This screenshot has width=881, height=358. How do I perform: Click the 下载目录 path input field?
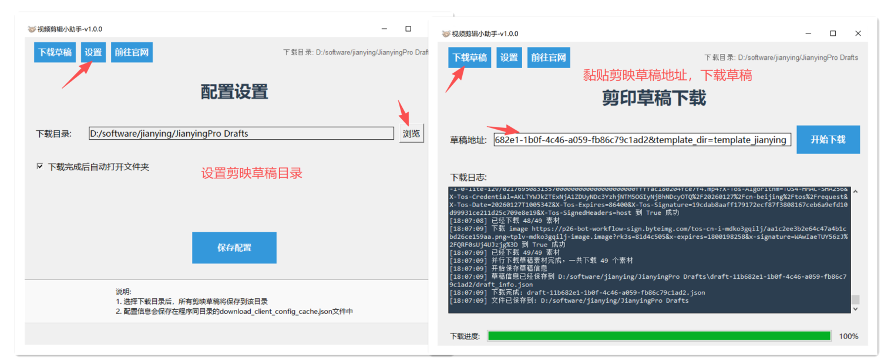coord(241,133)
